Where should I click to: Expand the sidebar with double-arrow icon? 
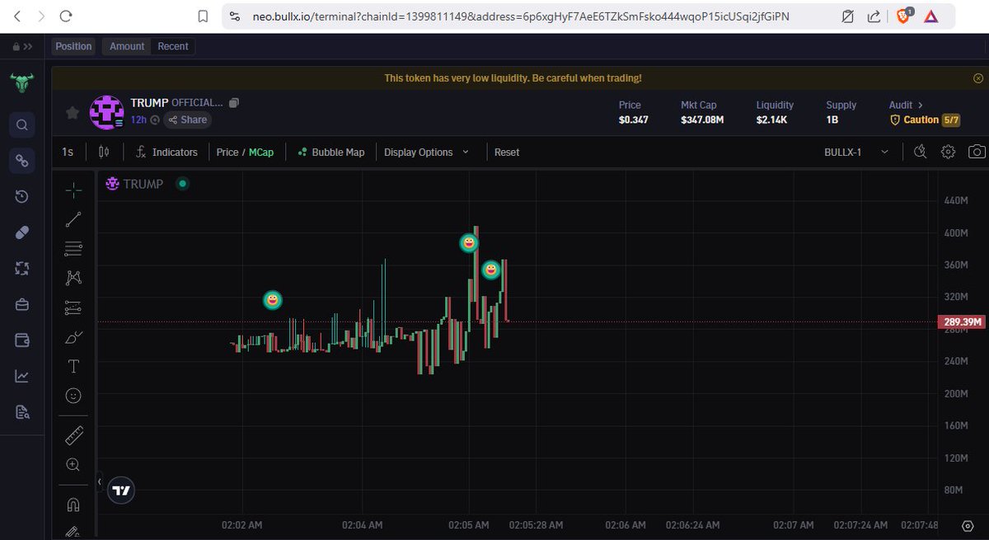tap(29, 47)
